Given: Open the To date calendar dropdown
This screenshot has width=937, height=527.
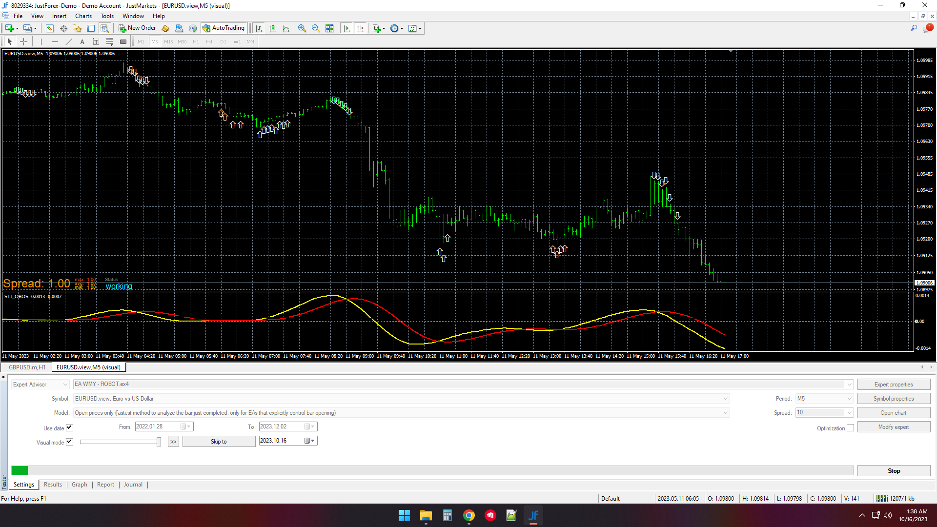Looking at the screenshot, I should tap(310, 426).
